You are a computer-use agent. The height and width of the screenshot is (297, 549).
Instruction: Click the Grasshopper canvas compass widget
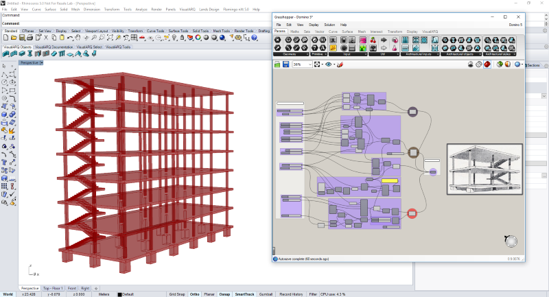coord(511,241)
